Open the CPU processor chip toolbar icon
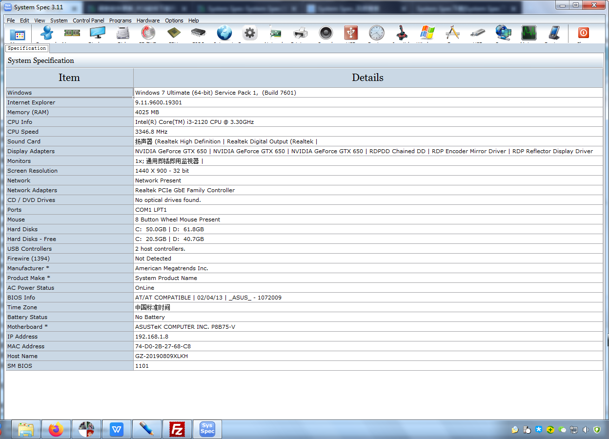Screen dimensions: 609x439 [173, 33]
